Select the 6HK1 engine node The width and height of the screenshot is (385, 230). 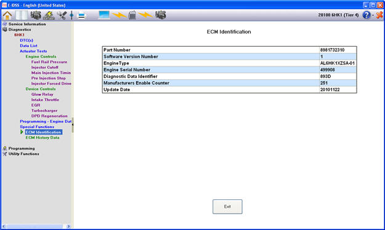pyautogui.click(x=19, y=35)
